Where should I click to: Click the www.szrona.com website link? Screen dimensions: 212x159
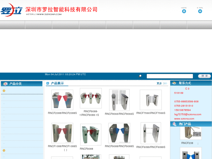(184, 119)
